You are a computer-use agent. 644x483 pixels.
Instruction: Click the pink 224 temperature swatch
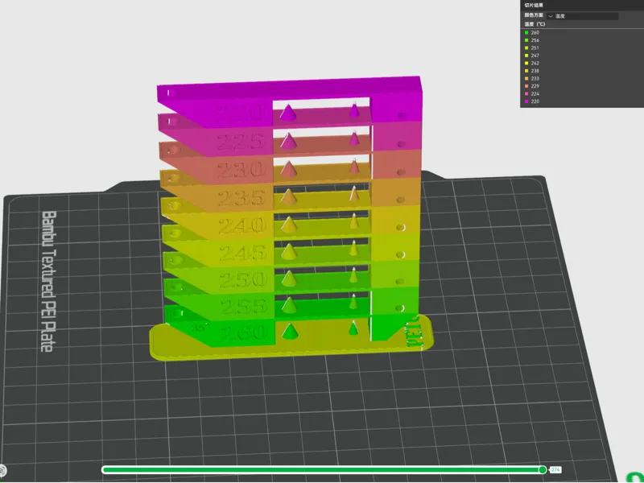[526, 93]
